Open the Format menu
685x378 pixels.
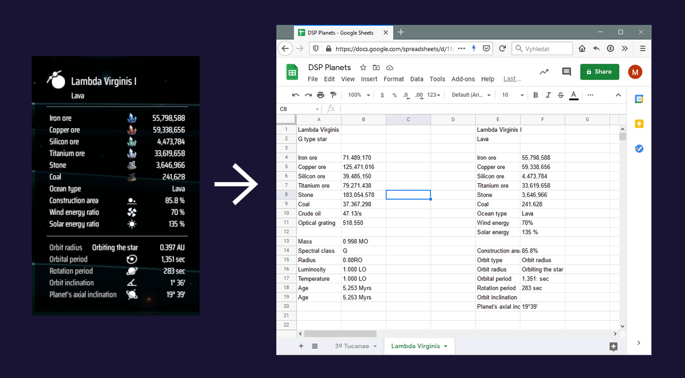(393, 79)
